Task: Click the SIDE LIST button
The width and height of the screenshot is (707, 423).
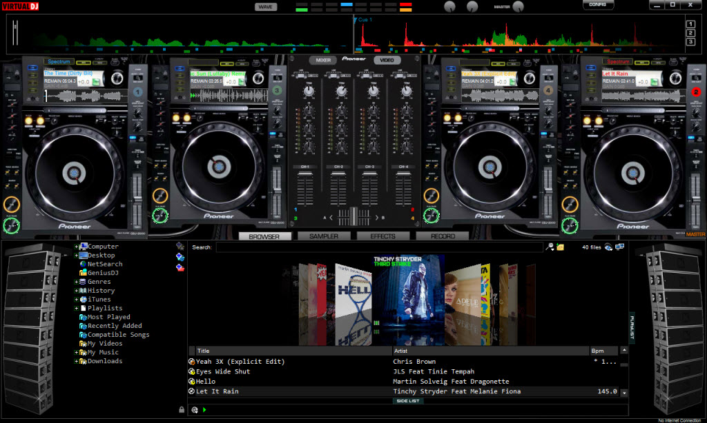Action: (407, 401)
